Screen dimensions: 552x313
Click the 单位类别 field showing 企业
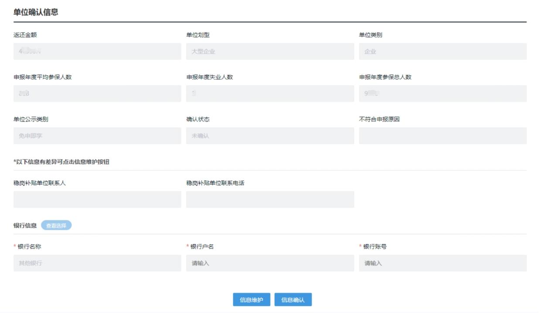click(443, 51)
